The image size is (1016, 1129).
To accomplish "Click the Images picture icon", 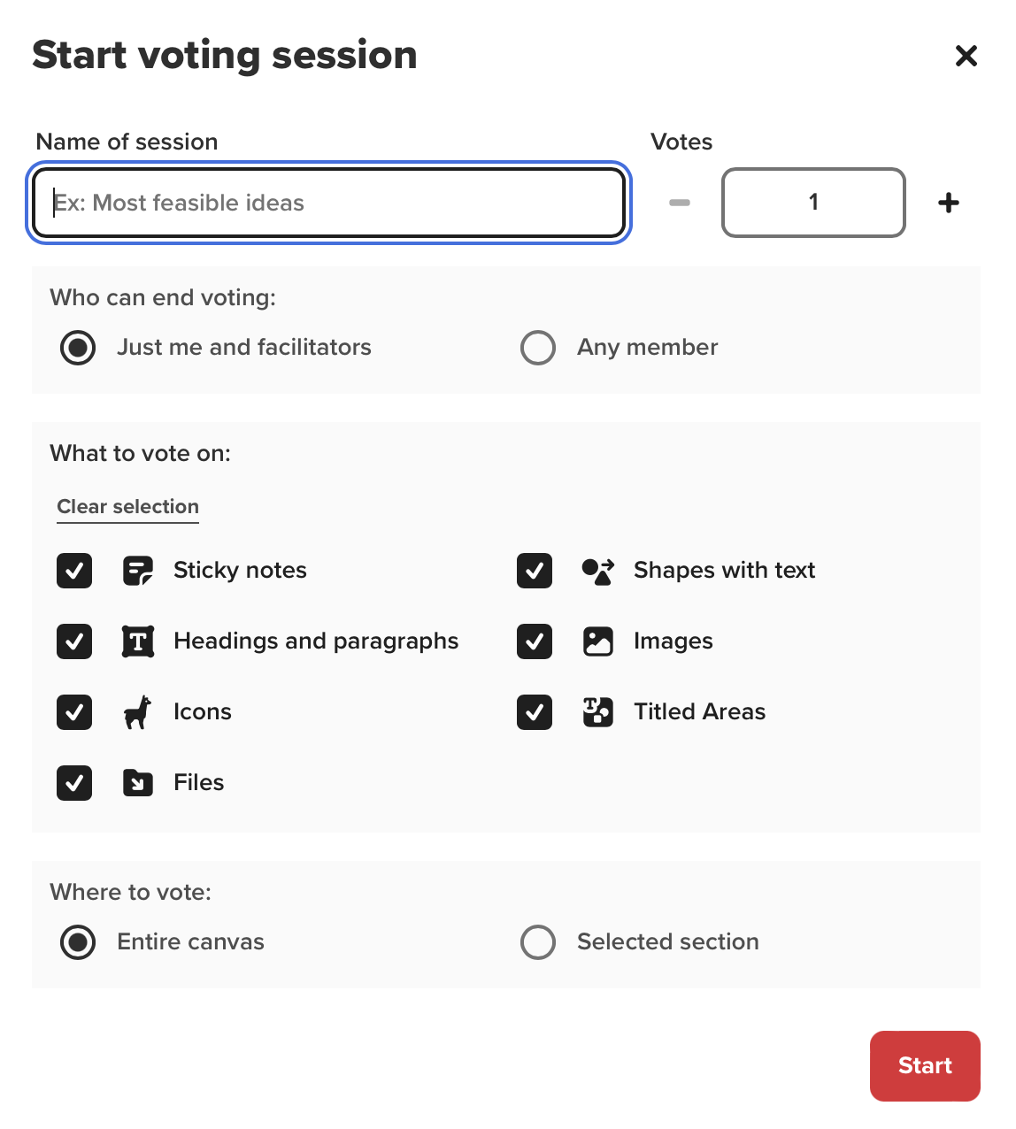I will (598, 641).
